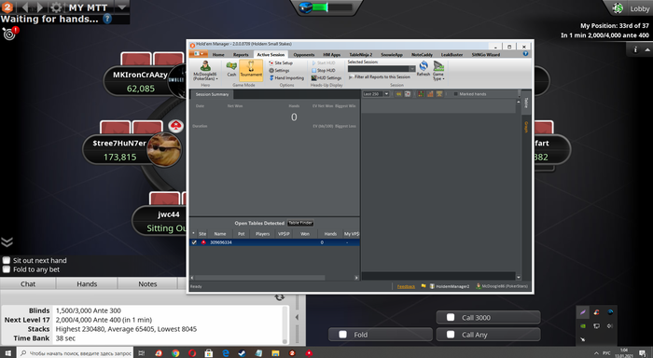653x358 pixels.
Task: Click the Waiting for hands help icon
Action: (x=107, y=19)
